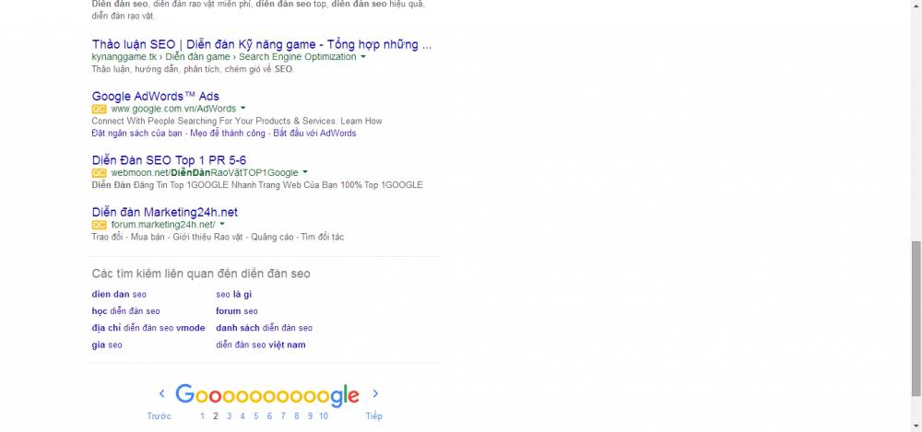
Task: Click QC ad badge beside www.google.com.vn/AdWords
Action: tap(100, 109)
